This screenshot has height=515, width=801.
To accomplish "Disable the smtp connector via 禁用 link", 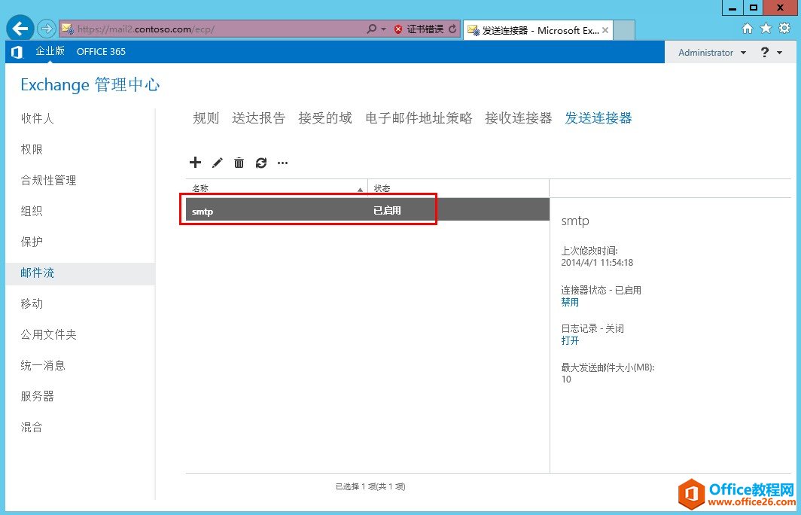I will pos(570,302).
